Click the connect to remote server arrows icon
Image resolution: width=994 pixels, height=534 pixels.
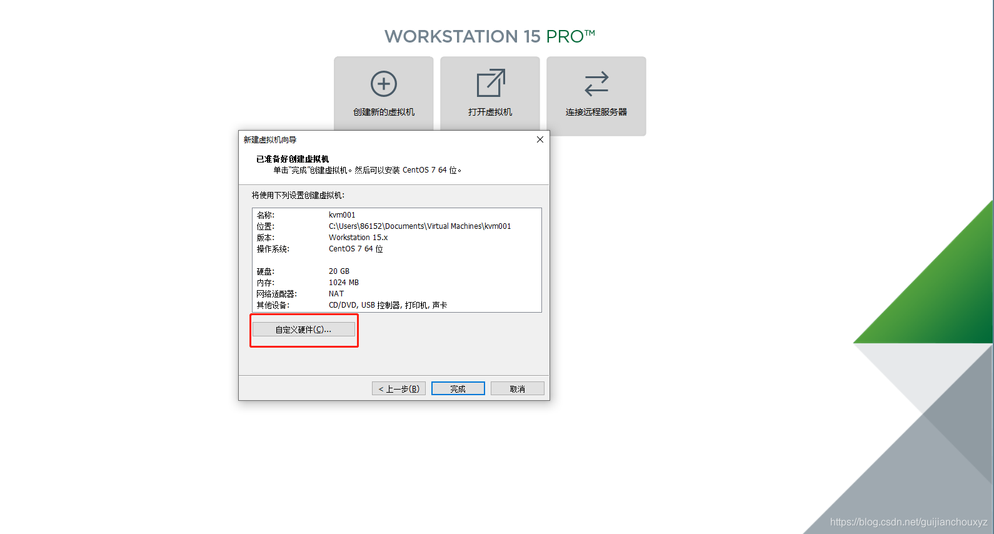pyautogui.click(x=596, y=84)
